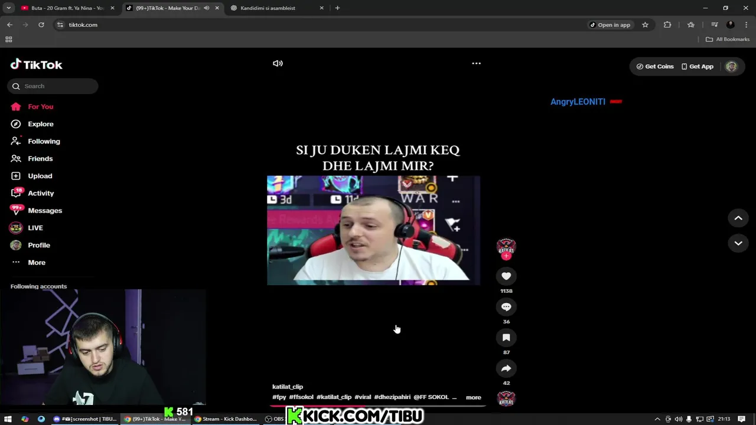Screen dimensions: 756x425
Task: Reload the TikTok page
Action: point(41,25)
